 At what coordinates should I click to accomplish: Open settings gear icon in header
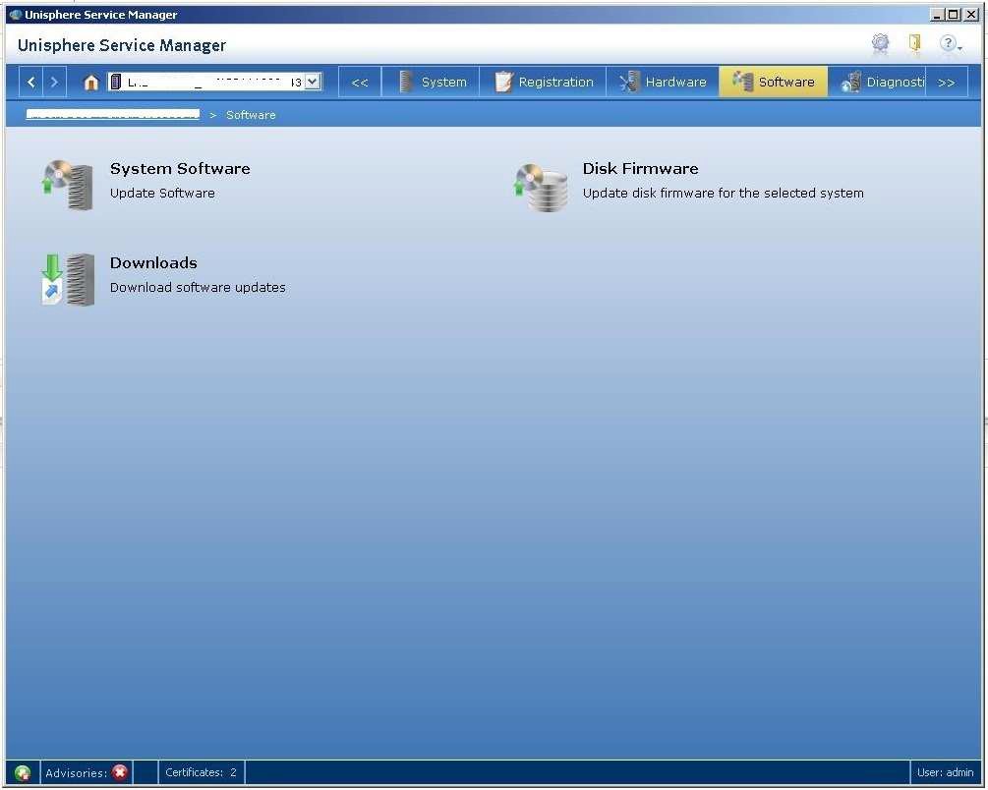coord(880,43)
